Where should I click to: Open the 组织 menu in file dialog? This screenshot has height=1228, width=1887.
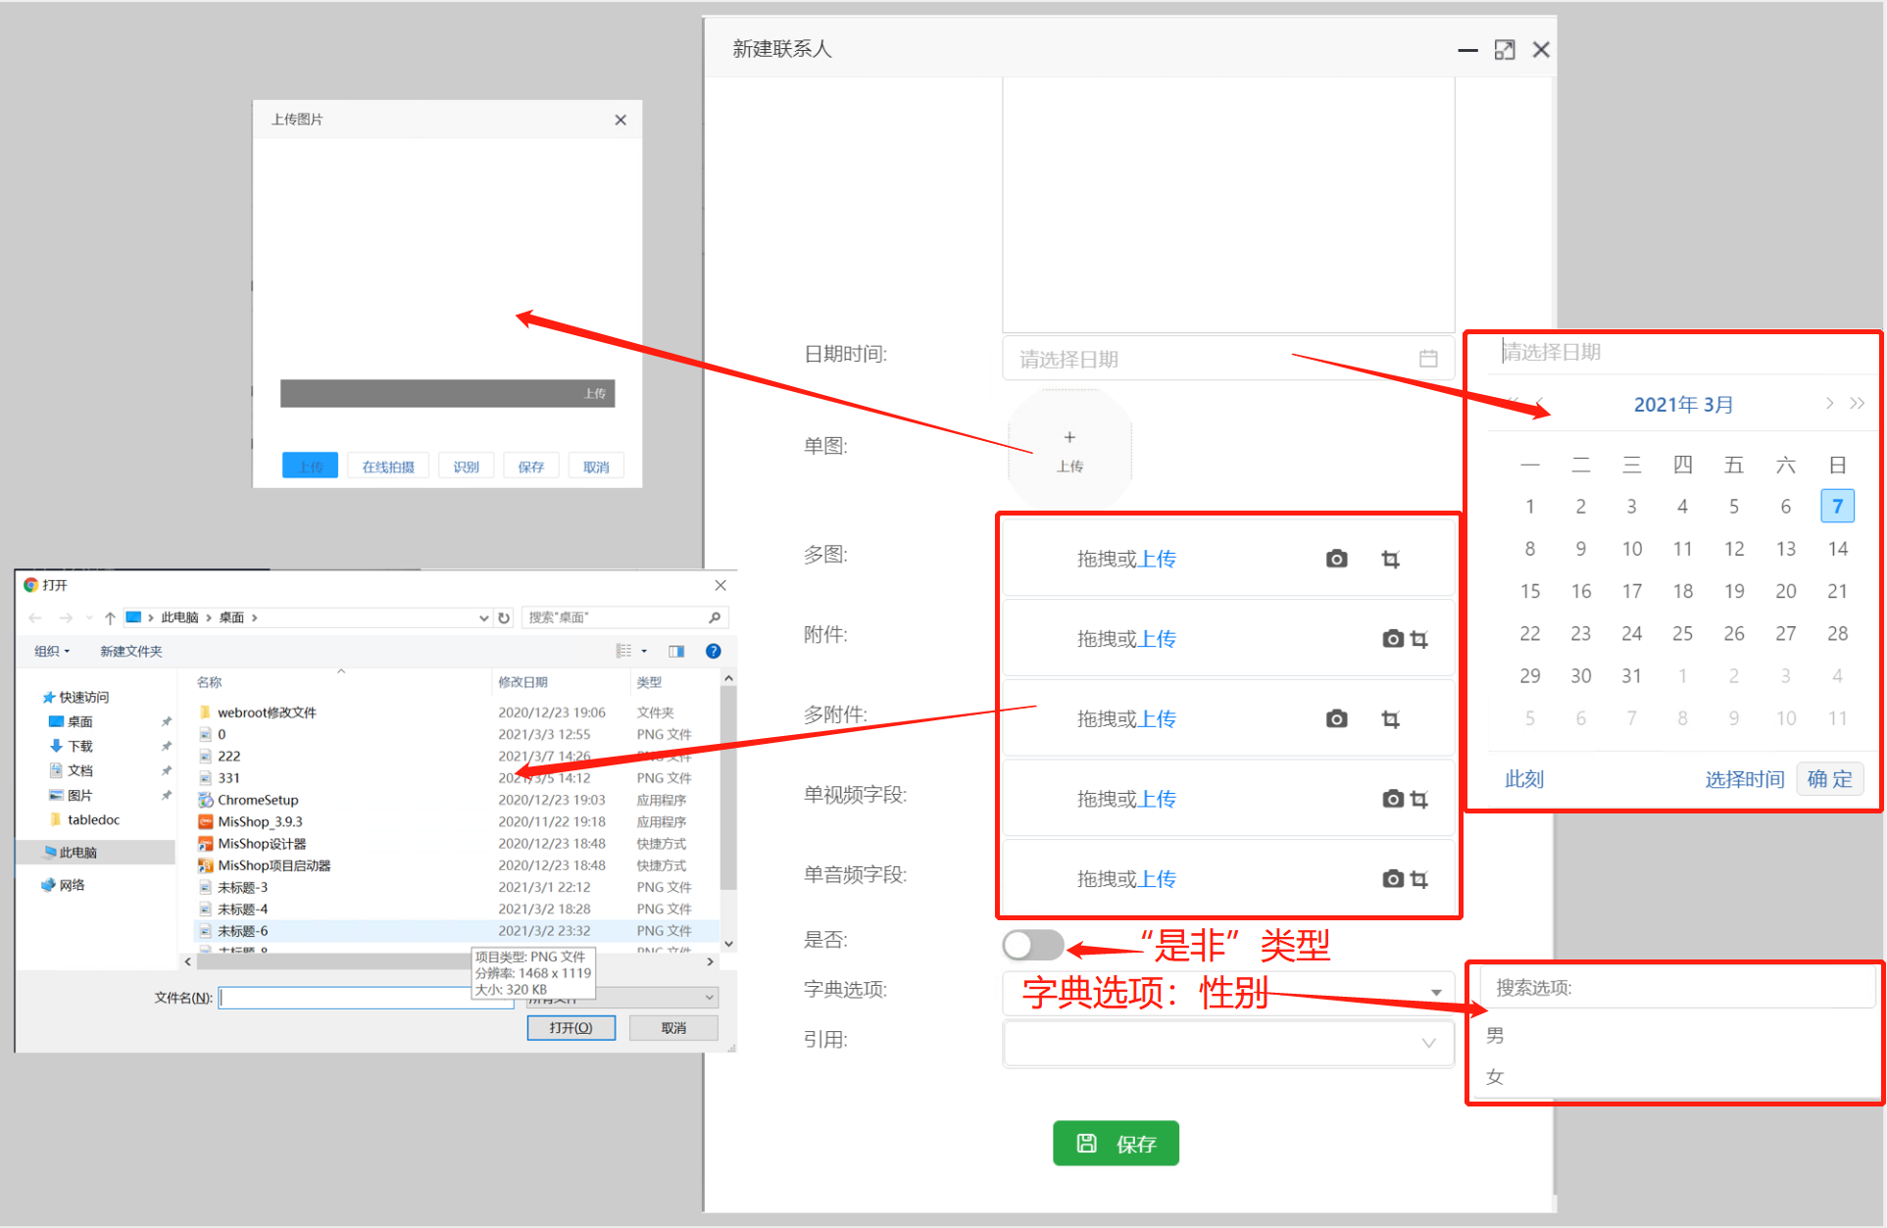pos(51,651)
